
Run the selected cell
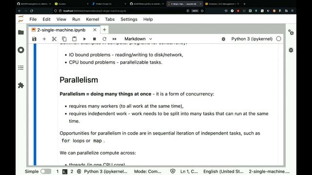(x=84, y=39)
